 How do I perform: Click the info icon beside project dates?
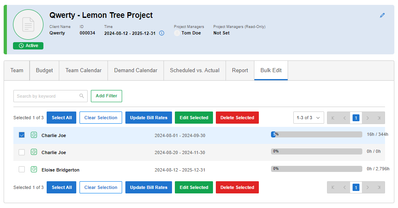161,33
